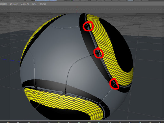The height and width of the screenshot is (123, 164).
Task: Open the Panel viewport menu
Action: click(x=43, y=4)
